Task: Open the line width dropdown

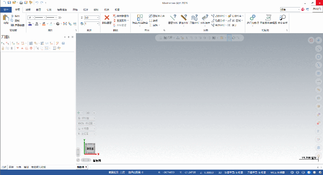Action: [x=51, y=18]
